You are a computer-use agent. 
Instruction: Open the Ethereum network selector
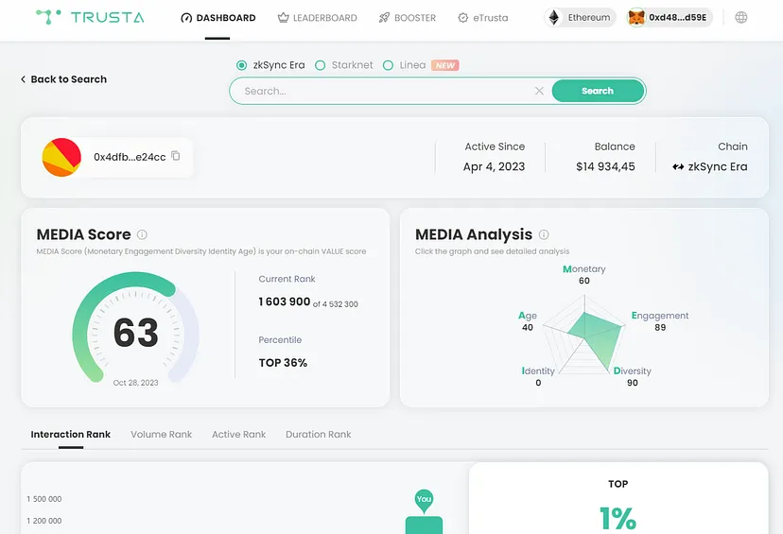[x=581, y=18]
